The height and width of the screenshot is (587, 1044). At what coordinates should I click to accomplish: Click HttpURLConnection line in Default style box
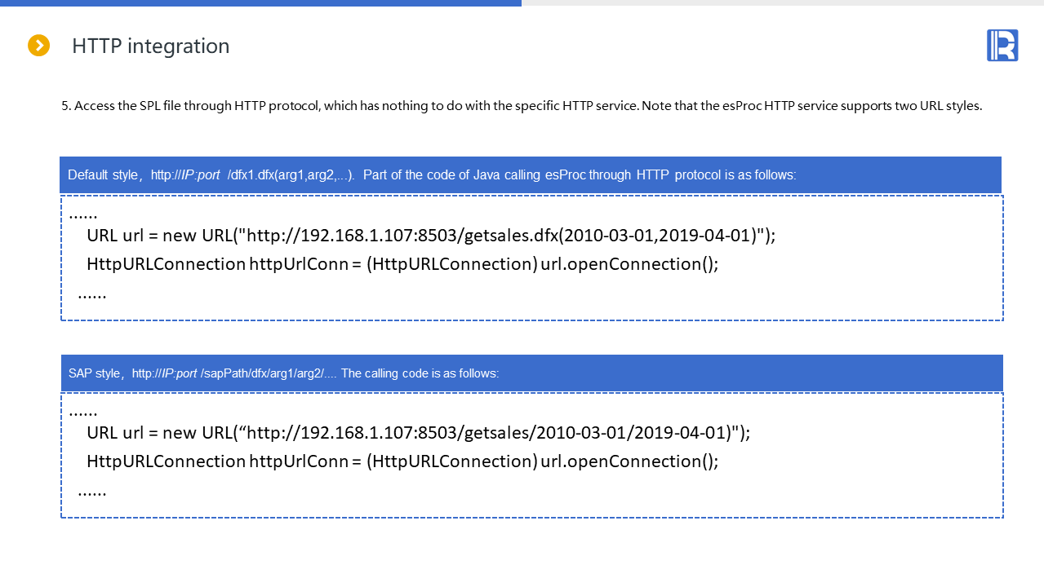coord(402,264)
